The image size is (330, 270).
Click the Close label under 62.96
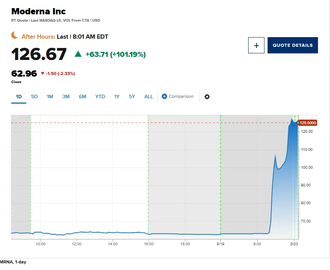16,82
